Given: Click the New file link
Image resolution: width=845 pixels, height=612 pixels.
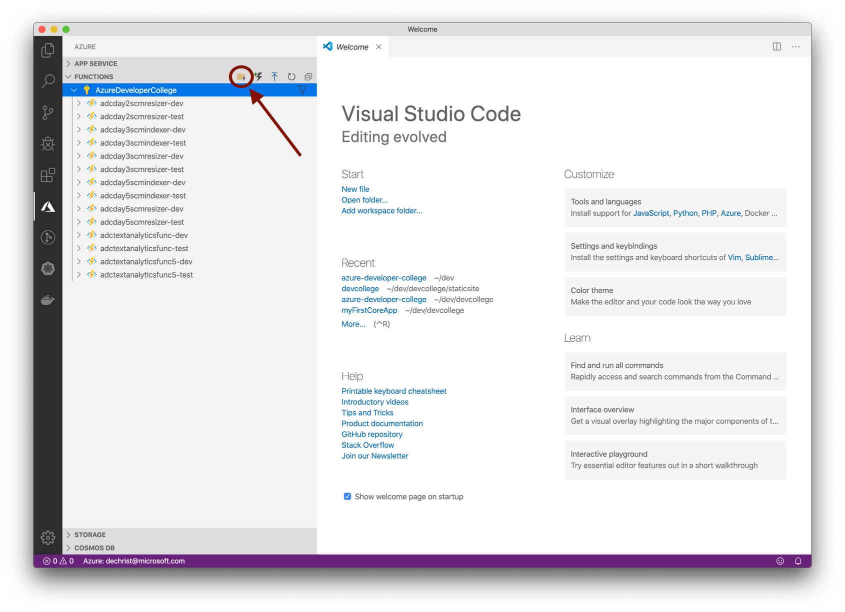Looking at the screenshot, I should click(355, 189).
